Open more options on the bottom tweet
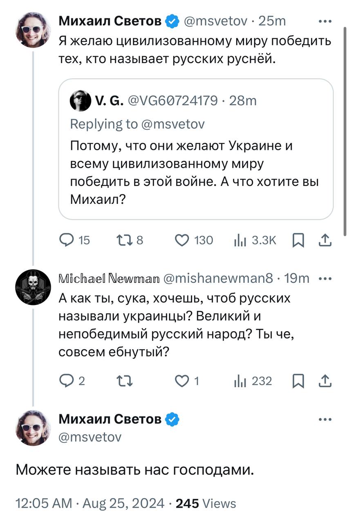Screen dimensions: 349x524 click(x=324, y=420)
